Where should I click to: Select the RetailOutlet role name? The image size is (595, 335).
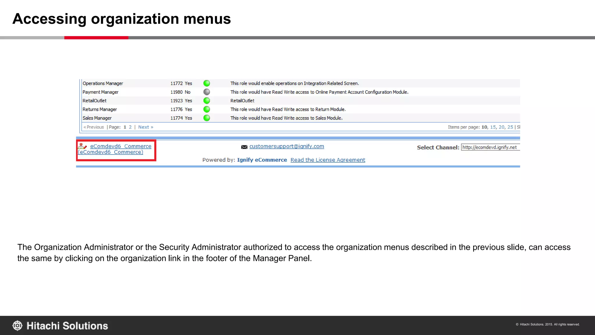pos(94,101)
